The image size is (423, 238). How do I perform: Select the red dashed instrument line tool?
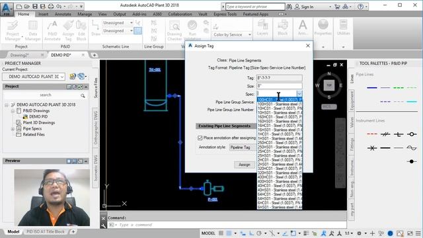coord(371,134)
